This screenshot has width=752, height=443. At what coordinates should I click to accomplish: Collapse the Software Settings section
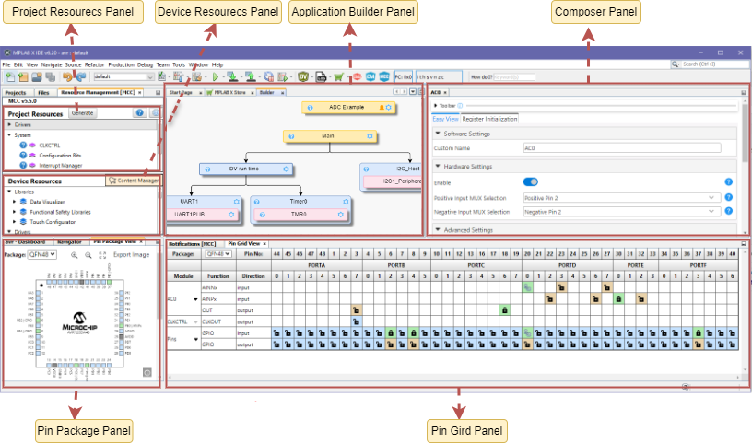tap(437, 134)
